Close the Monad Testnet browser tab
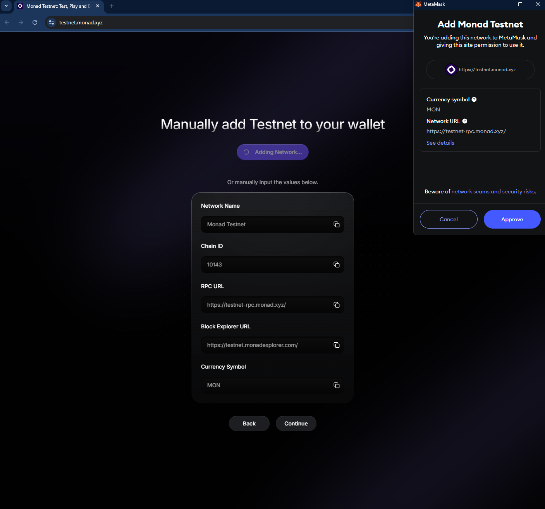Screen dimensions: 545x509 pyautogui.click(x=98, y=6)
